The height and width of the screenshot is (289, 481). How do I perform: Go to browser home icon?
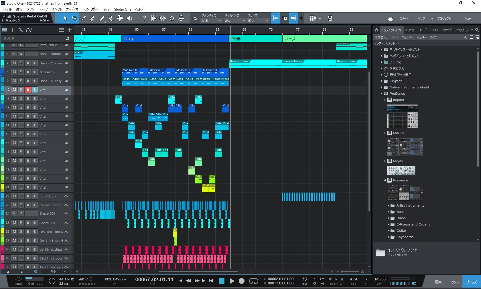click(x=376, y=30)
